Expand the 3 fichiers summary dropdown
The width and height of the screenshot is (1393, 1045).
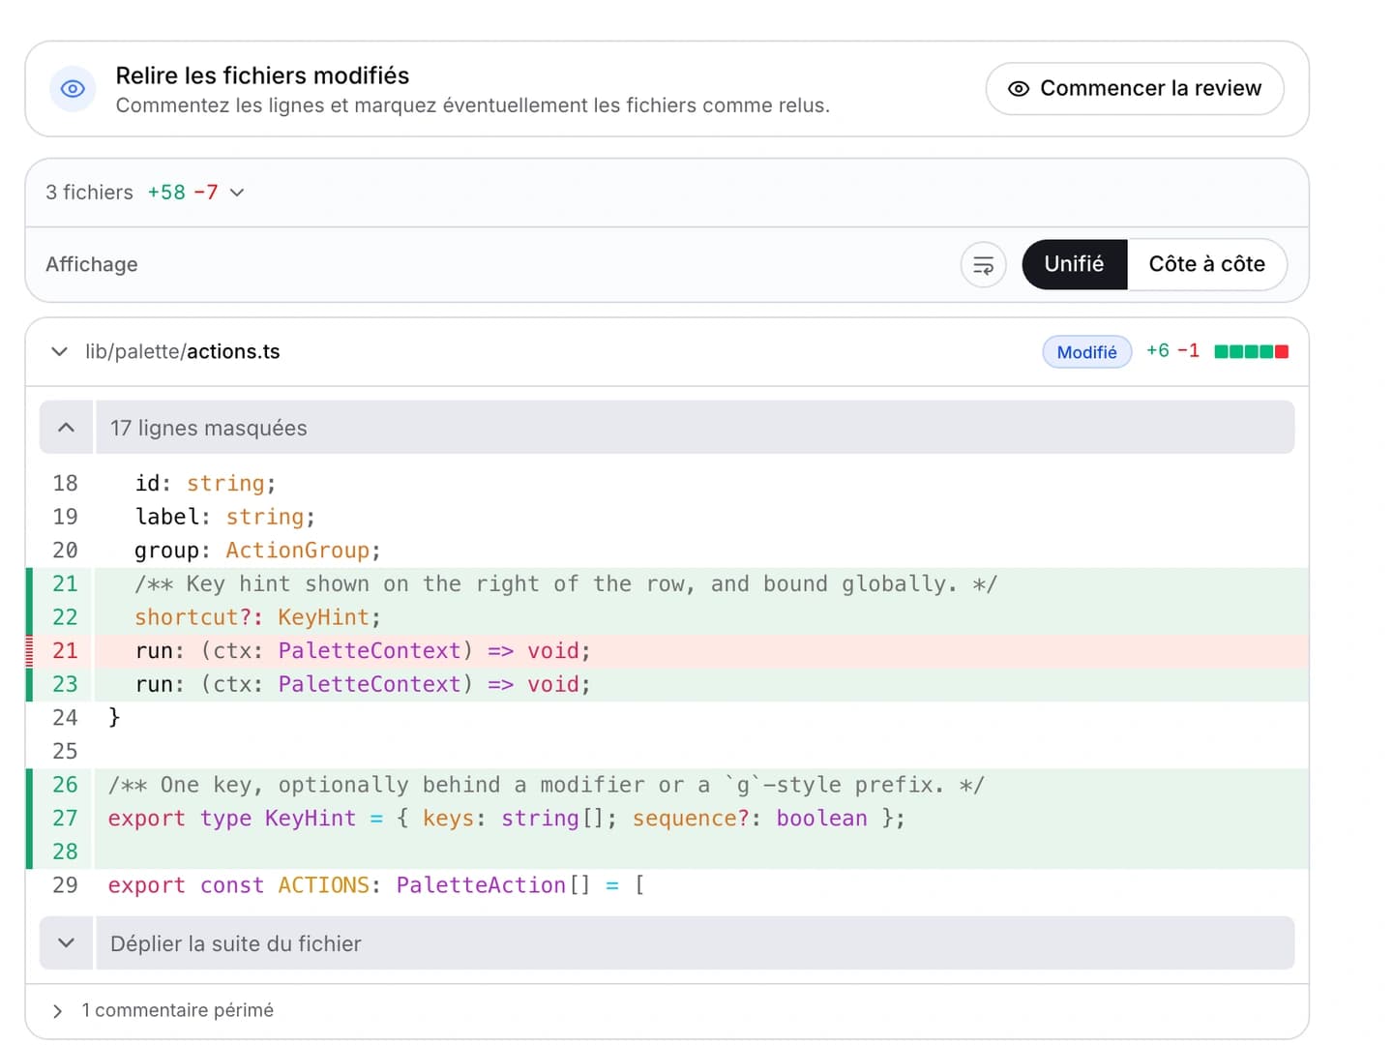click(x=237, y=193)
